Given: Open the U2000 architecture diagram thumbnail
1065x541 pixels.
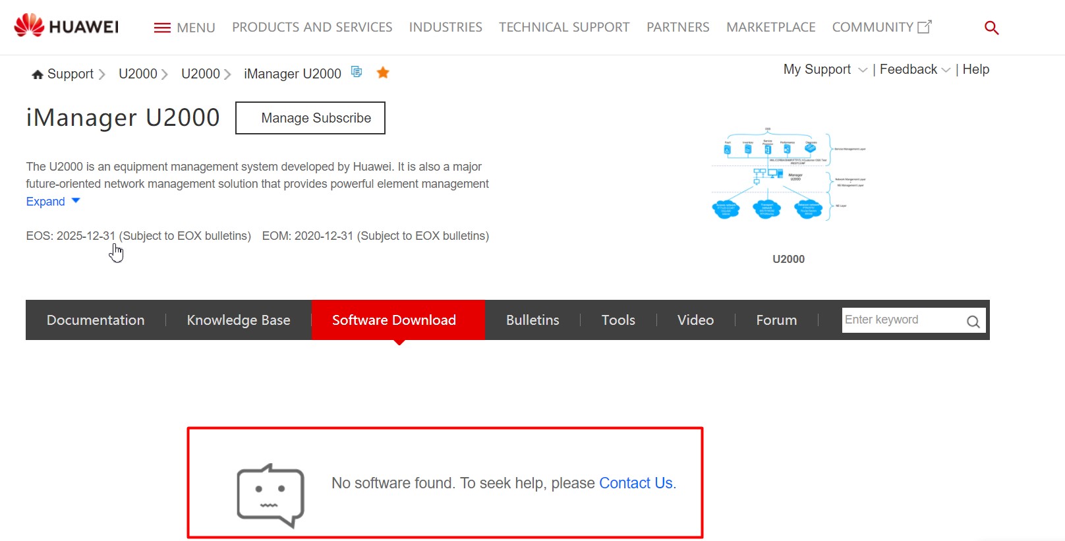Looking at the screenshot, I should [789, 174].
